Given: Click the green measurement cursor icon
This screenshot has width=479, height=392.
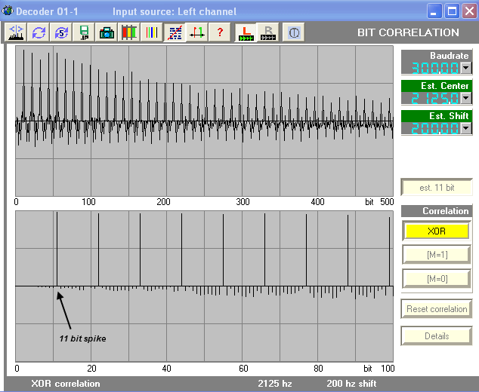Looking at the screenshot, I should coord(197,32).
